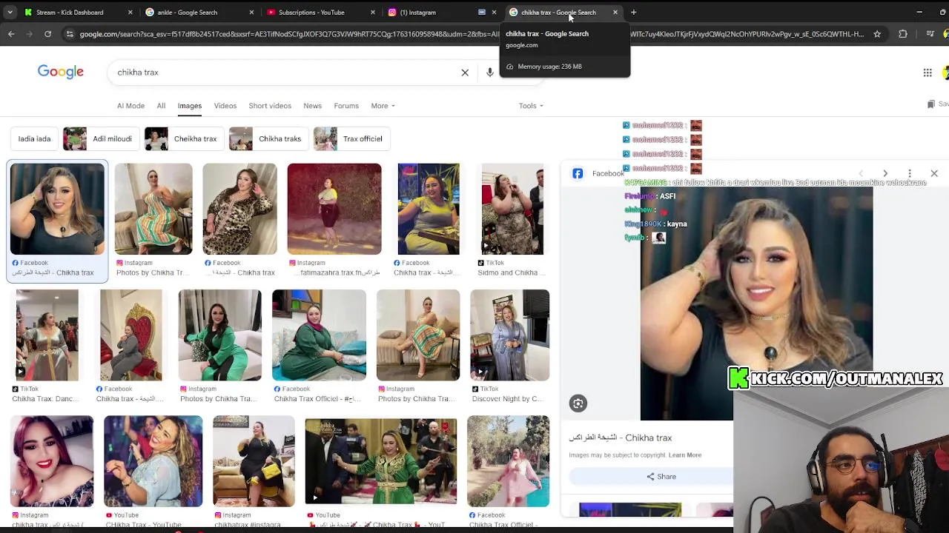
Task: Switch to the Forums results tab
Action: point(346,106)
